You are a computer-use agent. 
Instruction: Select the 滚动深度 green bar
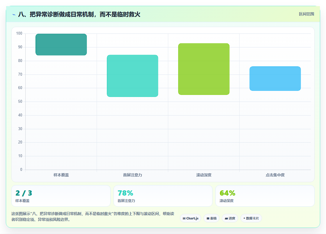(x=204, y=69)
